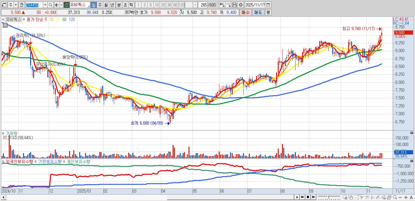
Task: Toggle the left side panel icon
Action: 4,5
